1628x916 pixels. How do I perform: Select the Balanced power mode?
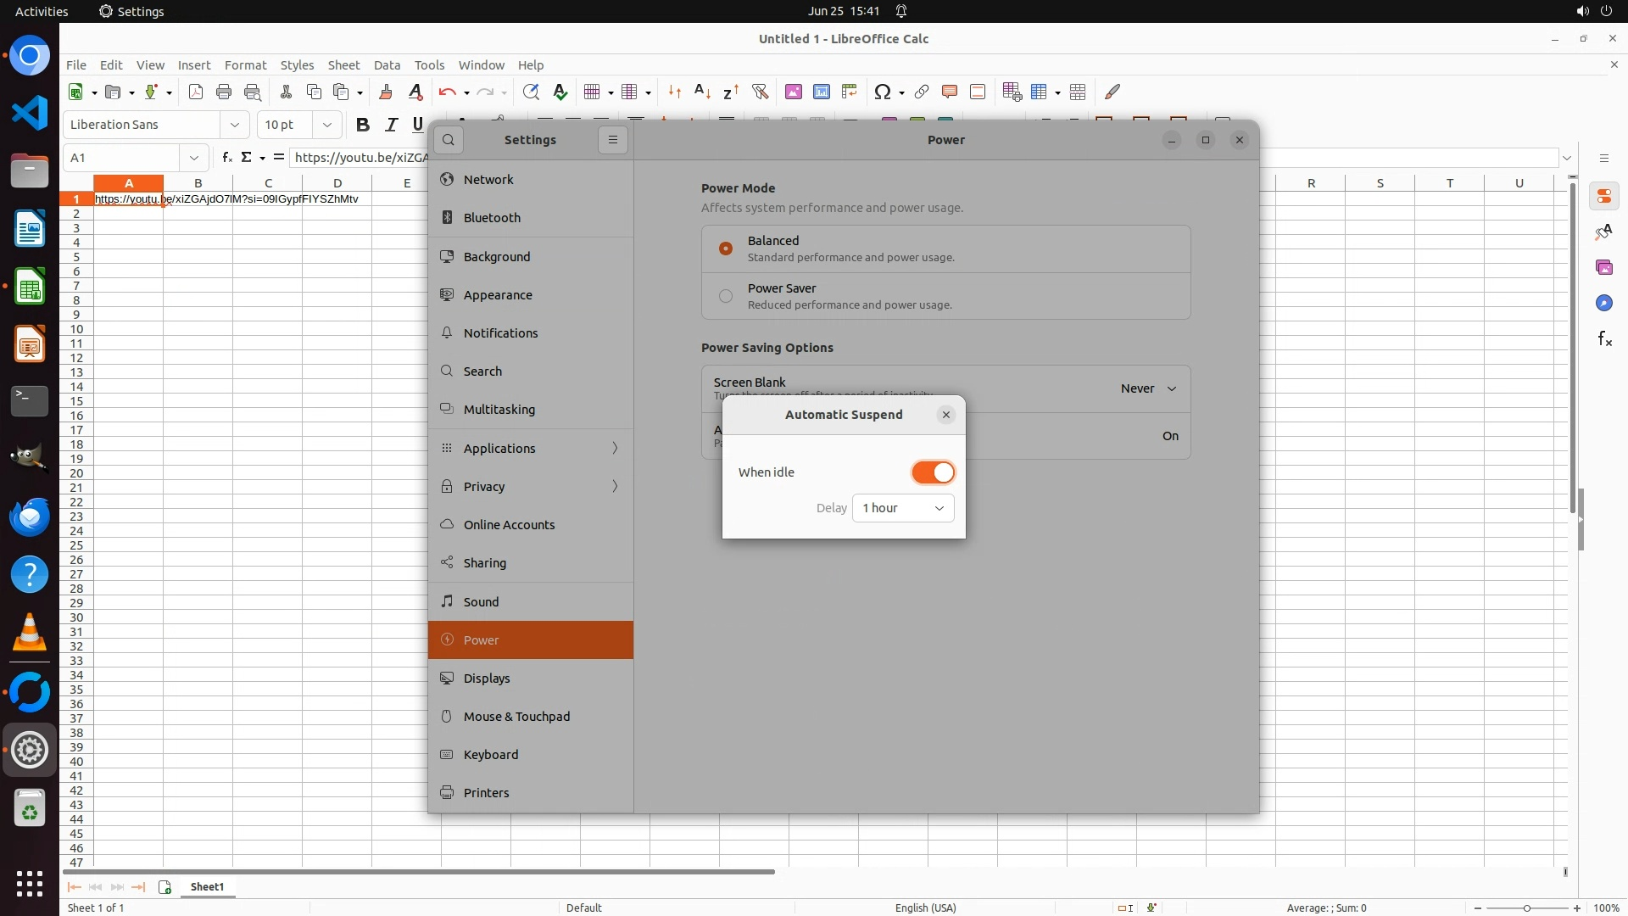point(726,249)
